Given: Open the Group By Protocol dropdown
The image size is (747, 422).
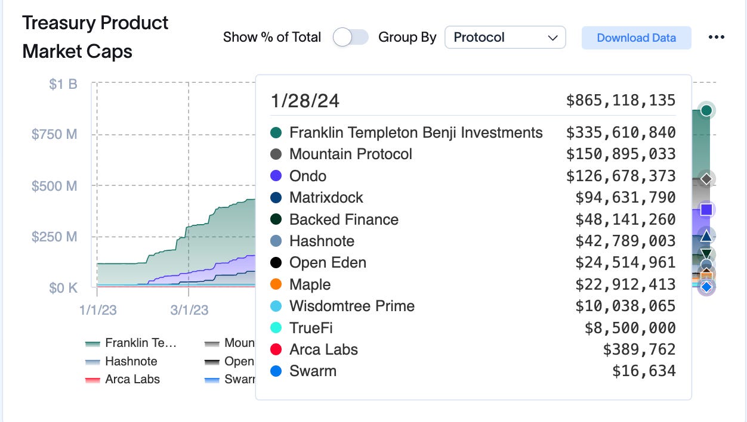Looking at the screenshot, I should [x=505, y=37].
